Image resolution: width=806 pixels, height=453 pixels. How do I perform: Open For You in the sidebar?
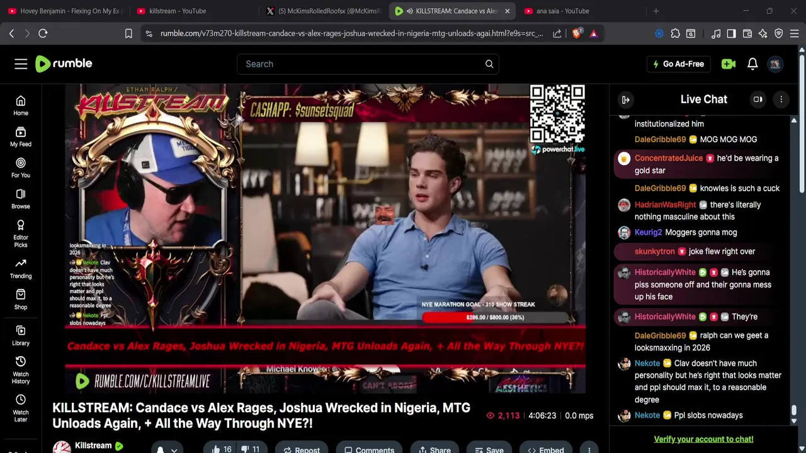pos(21,168)
